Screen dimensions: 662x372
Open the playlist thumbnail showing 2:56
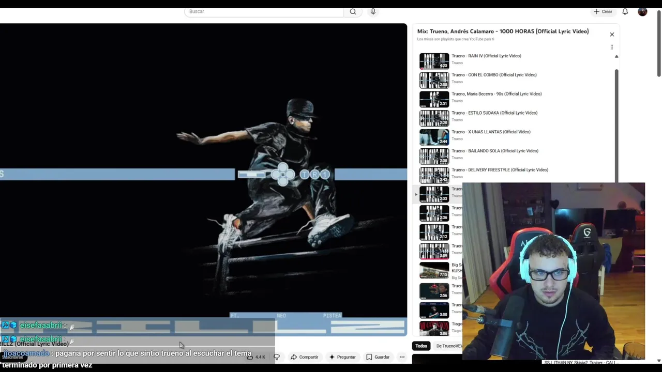434,291
